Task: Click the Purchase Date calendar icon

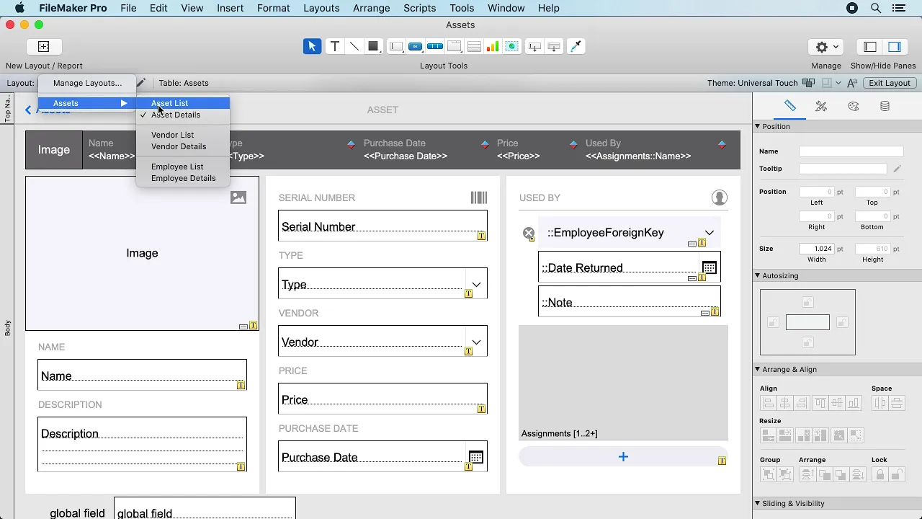Action: pos(475,457)
